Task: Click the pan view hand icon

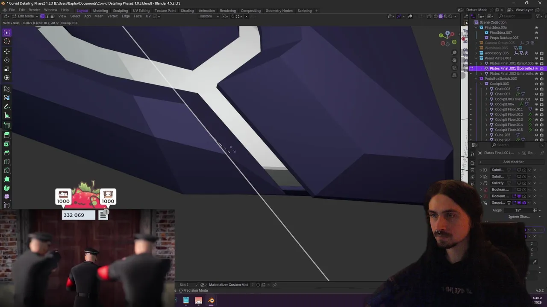Action: point(454,60)
